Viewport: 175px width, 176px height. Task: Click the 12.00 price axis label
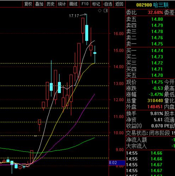click(x=118, y=100)
